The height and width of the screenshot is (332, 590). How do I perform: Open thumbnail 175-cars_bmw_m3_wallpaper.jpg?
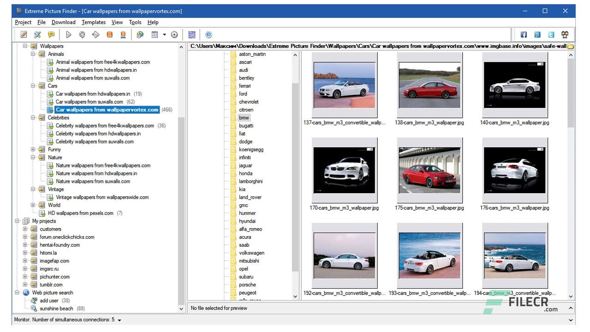click(x=430, y=172)
